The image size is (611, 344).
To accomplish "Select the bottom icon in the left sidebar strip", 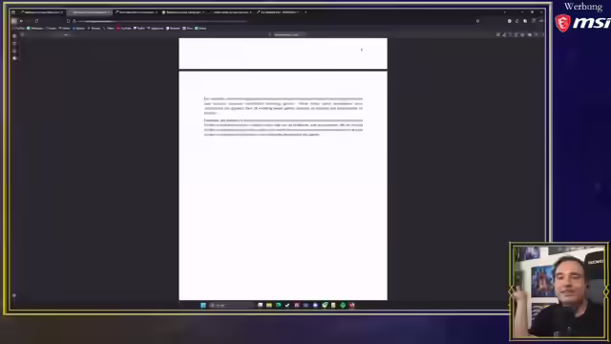I will 14,295.
